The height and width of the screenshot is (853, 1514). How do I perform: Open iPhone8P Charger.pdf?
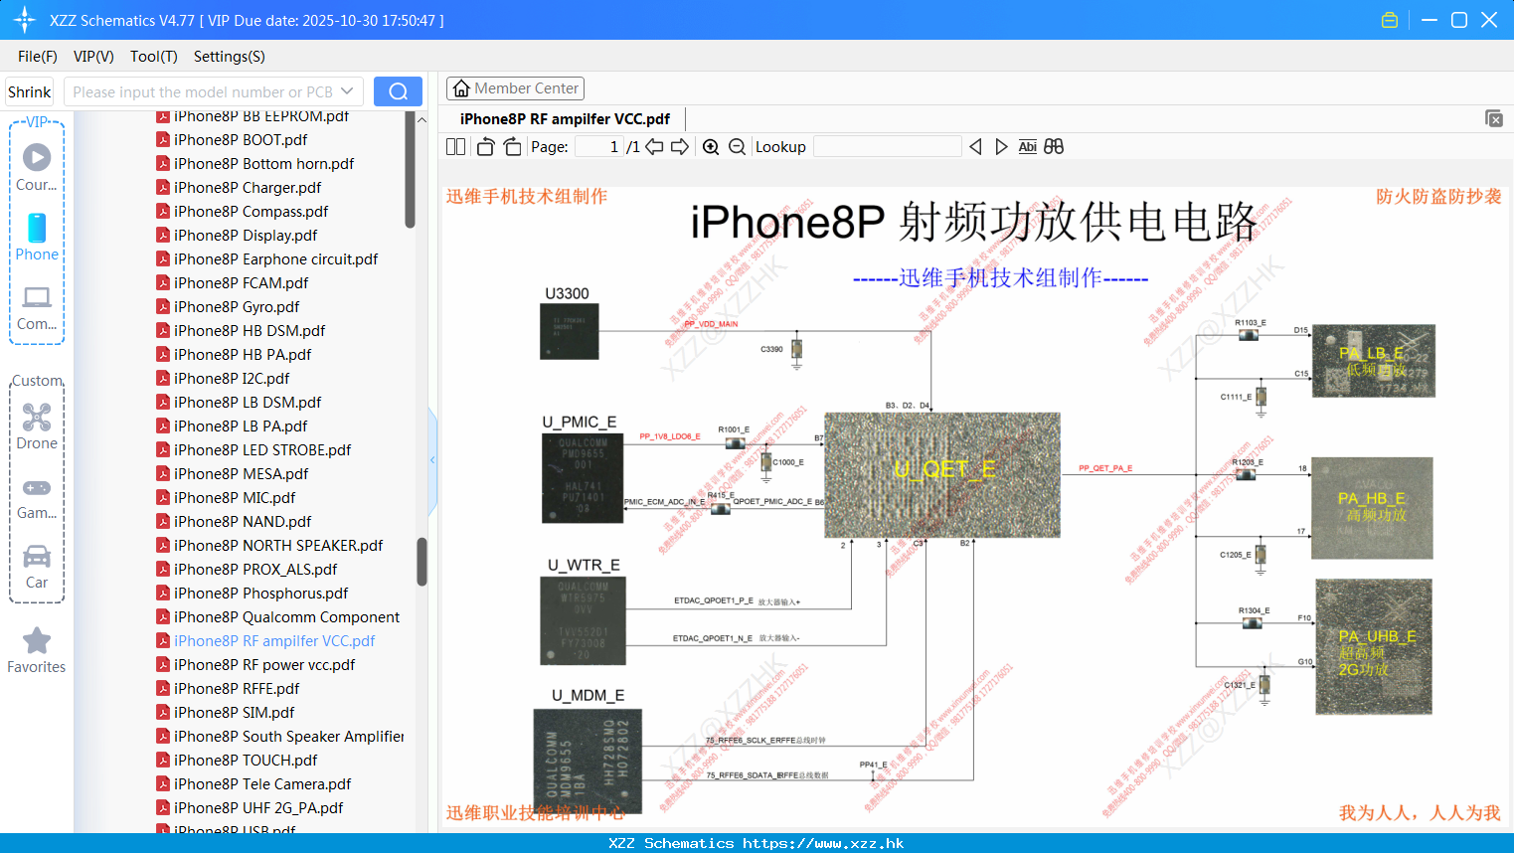[248, 188]
